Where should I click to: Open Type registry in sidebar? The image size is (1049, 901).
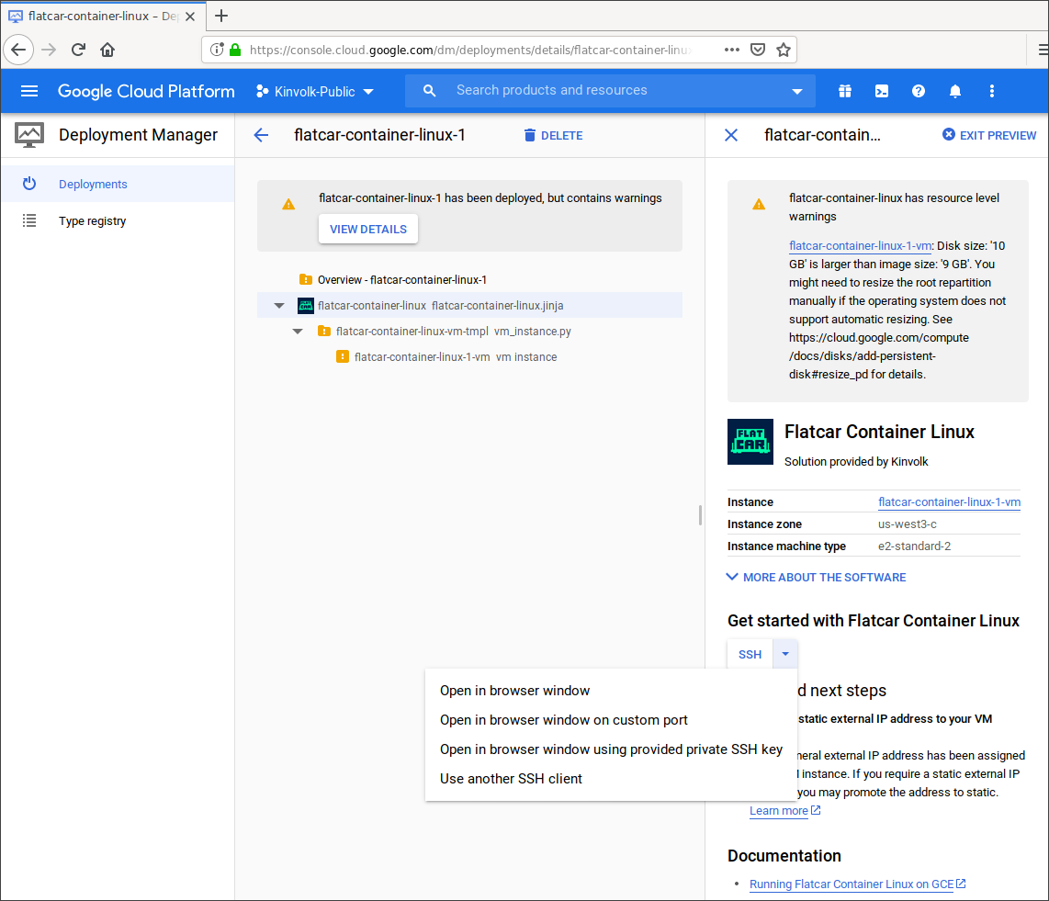click(92, 221)
